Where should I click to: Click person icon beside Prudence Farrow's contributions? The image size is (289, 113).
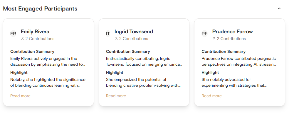(x=214, y=39)
